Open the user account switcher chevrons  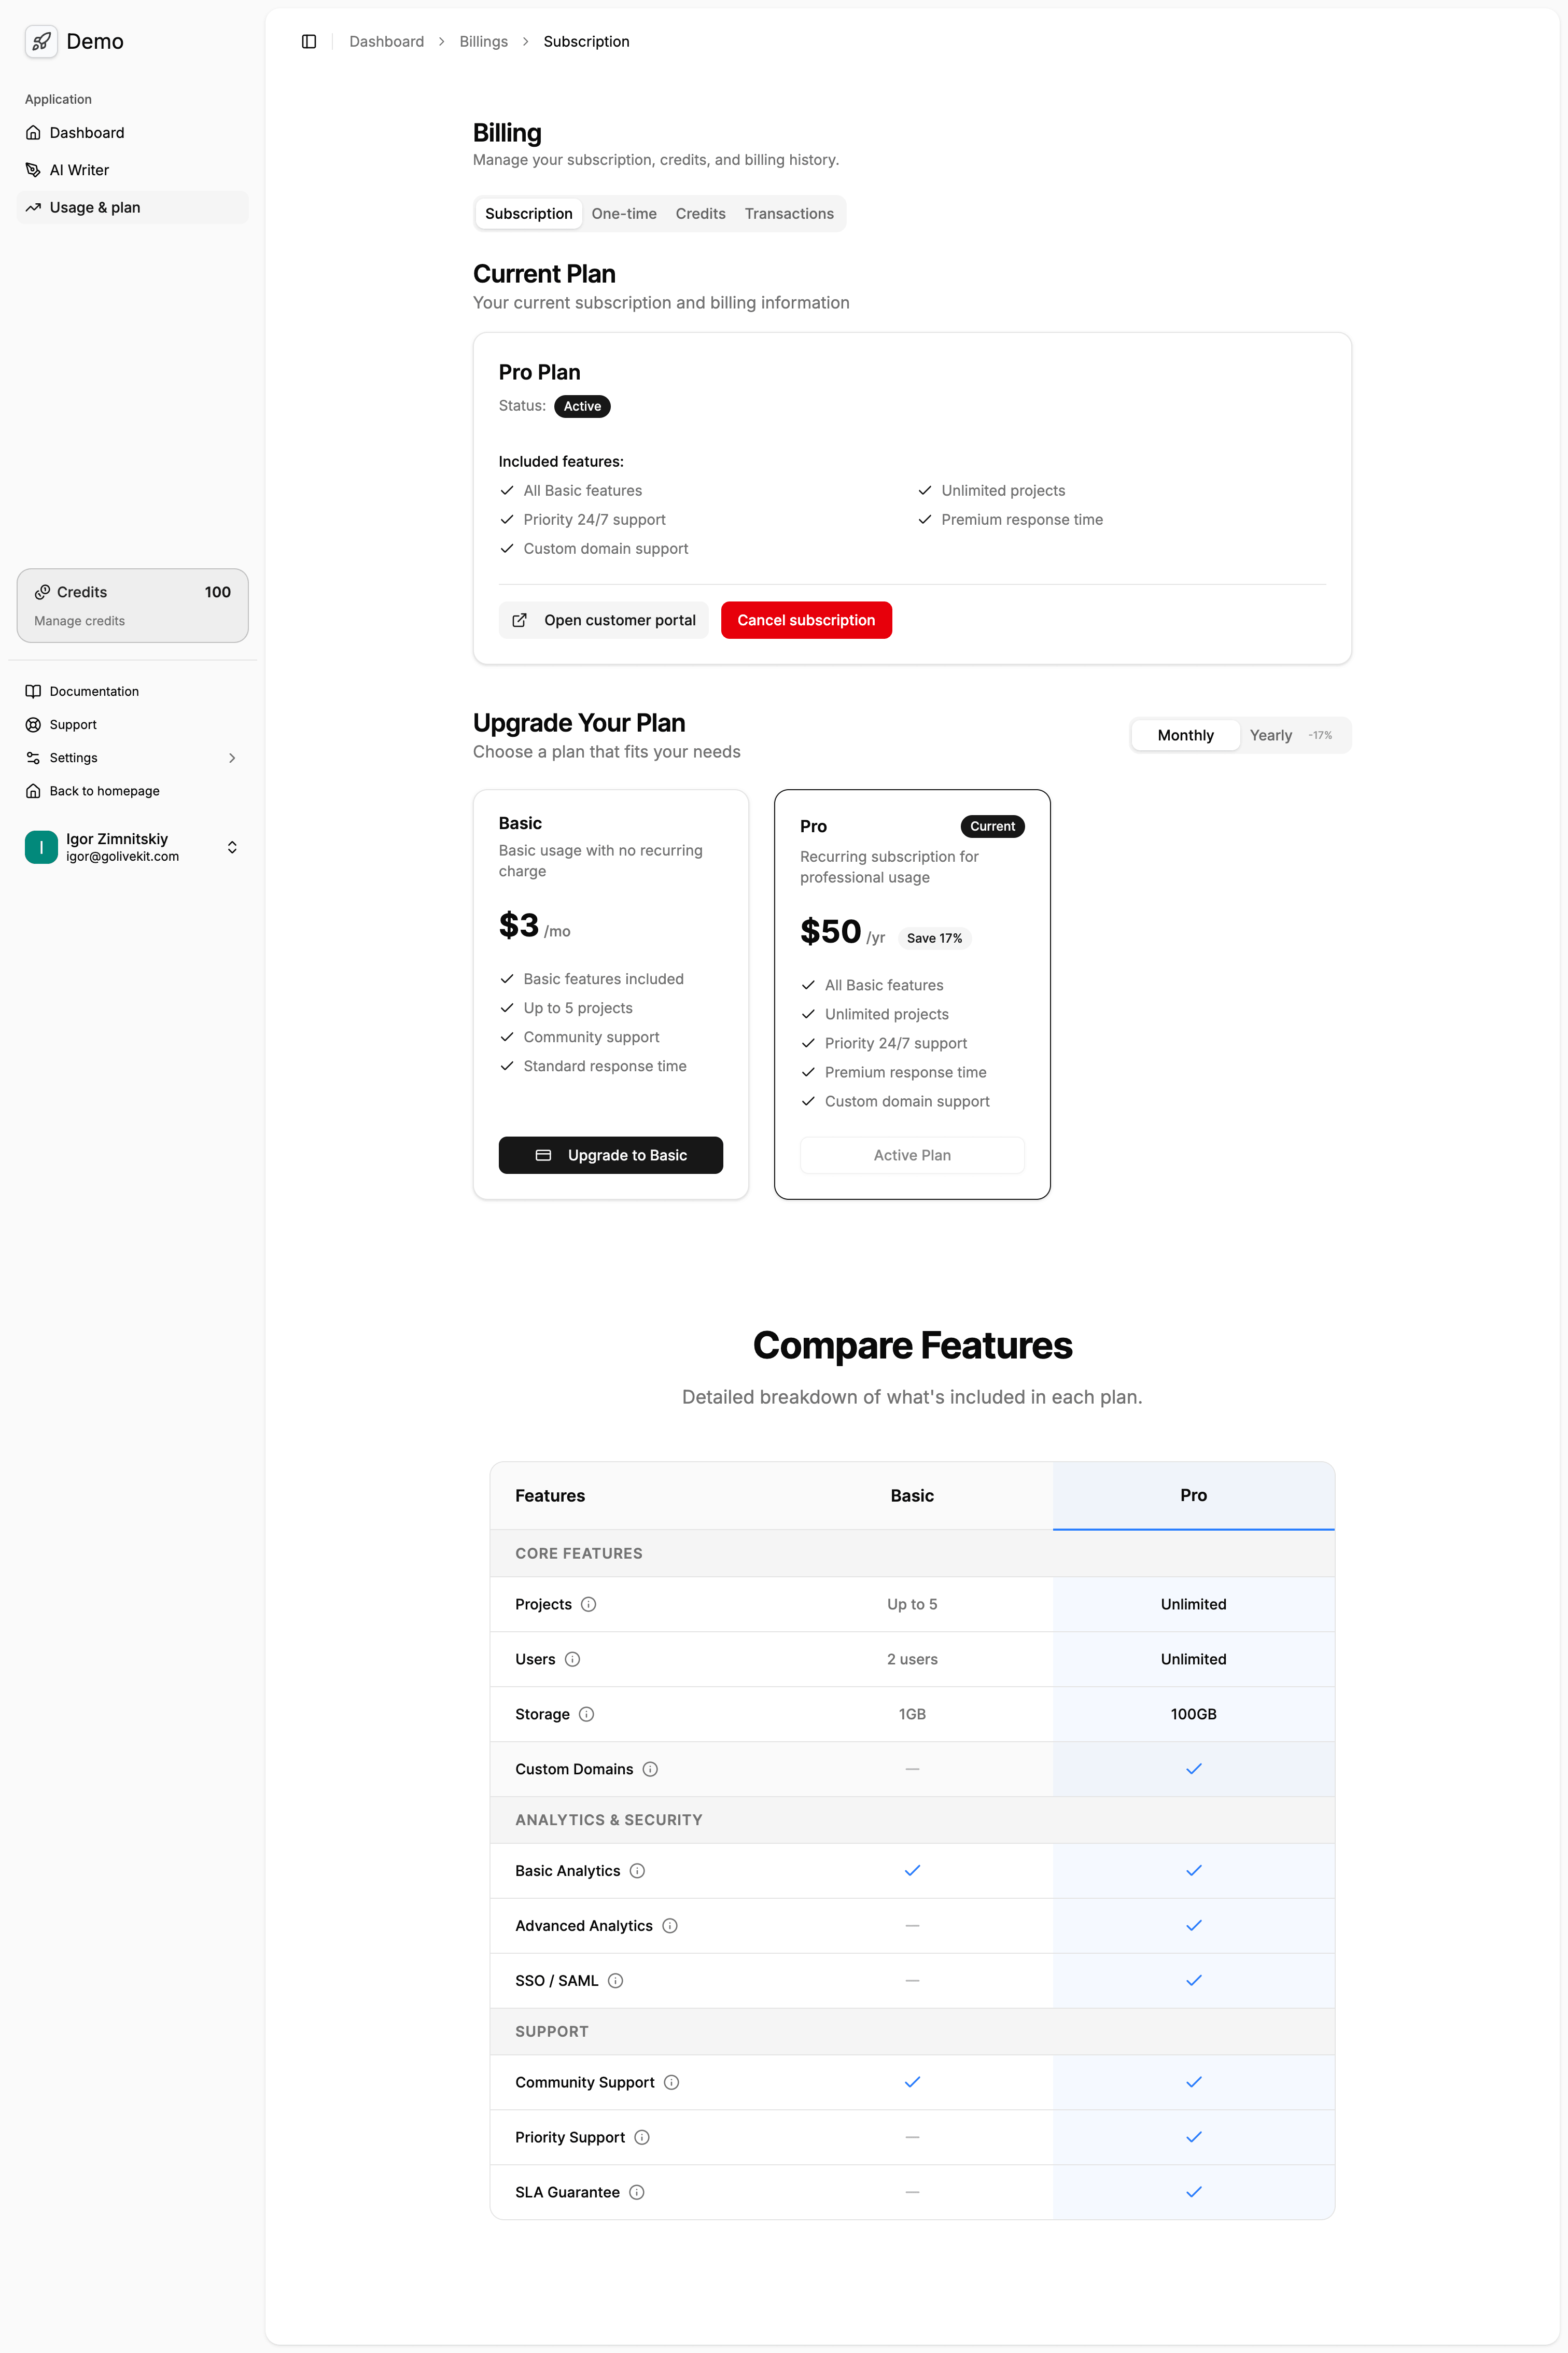click(232, 847)
